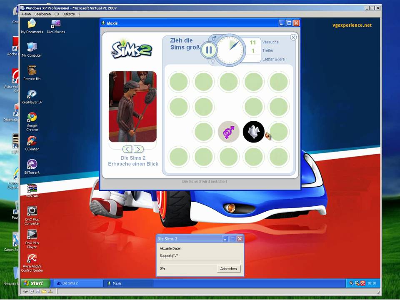Click the Versuche counter showing 11
Image resolution: width=400 pixels, height=300 pixels.
point(253,42)
